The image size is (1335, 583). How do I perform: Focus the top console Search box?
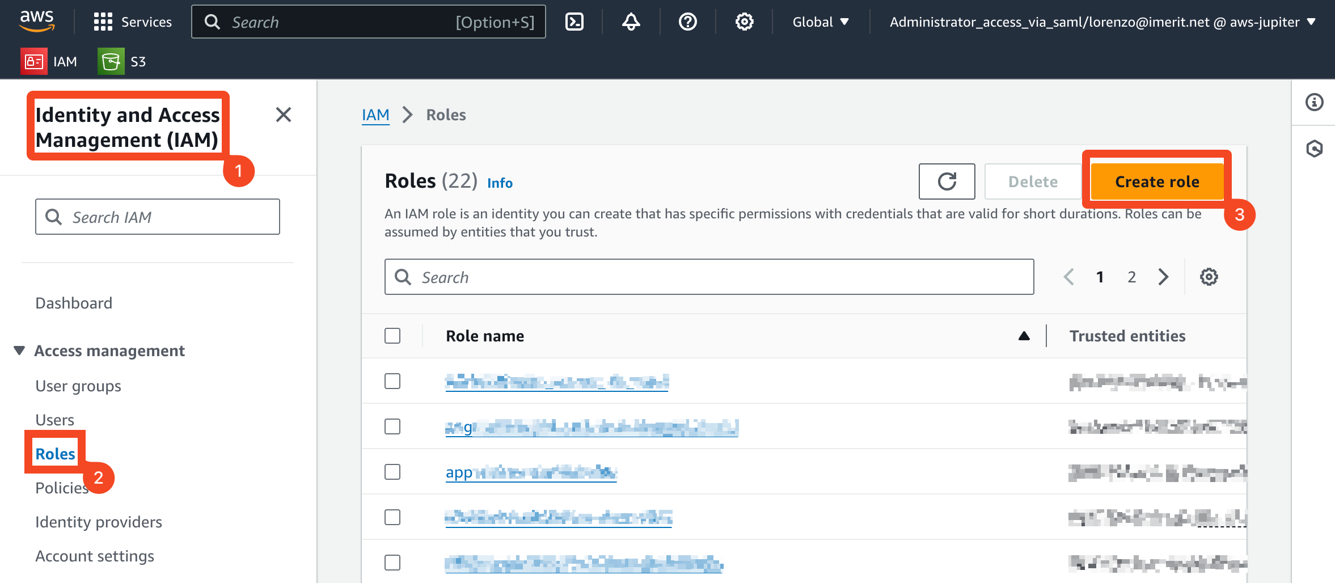pyautogui.click(x=369, y=22)
